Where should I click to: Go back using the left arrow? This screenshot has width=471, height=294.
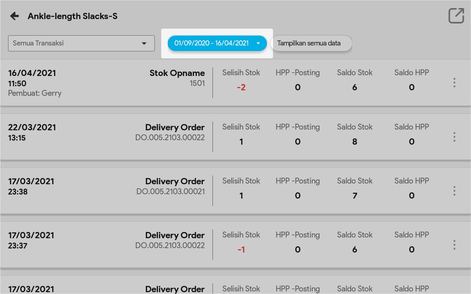click(14, 16)
